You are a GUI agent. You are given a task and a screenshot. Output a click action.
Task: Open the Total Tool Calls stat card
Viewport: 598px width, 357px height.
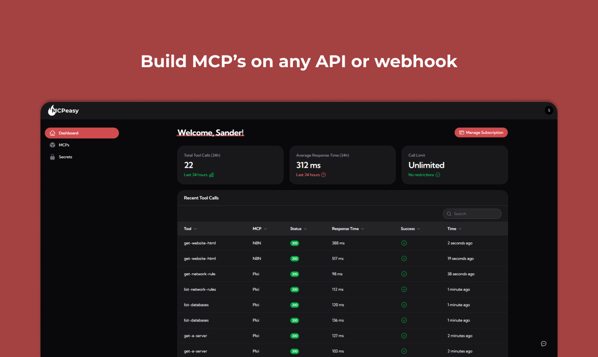(230, 165)
